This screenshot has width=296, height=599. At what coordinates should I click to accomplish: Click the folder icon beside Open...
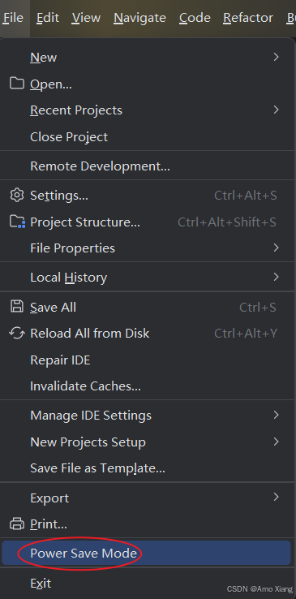tap(17, 84)
